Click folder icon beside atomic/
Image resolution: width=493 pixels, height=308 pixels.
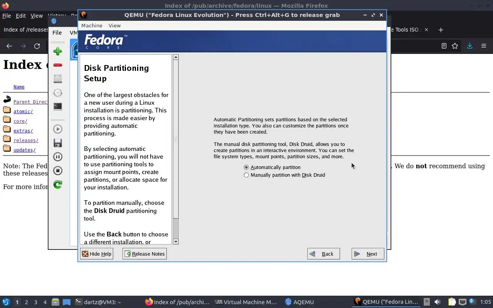click(x=7, y=110)
